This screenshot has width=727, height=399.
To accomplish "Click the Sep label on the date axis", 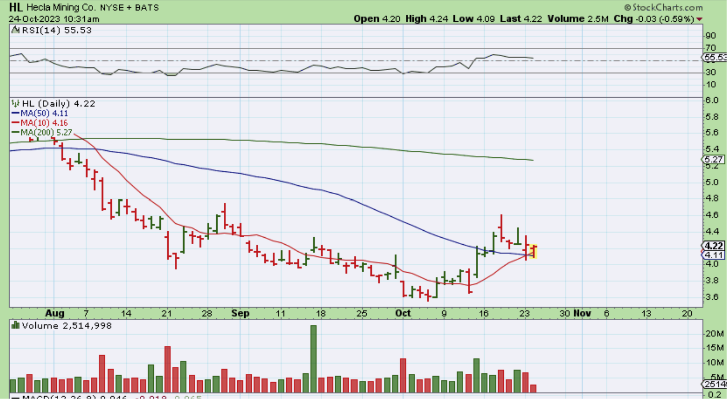I will click(240, 313).
